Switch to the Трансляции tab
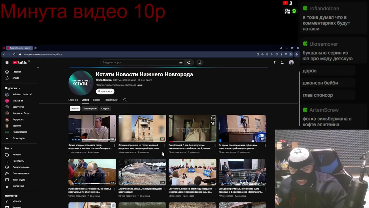The height and width of the screenshot is (208, 369). tap(111, 100)
